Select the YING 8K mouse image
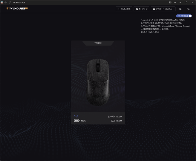This screenshot has height=161, width=196. pos(98,82)
